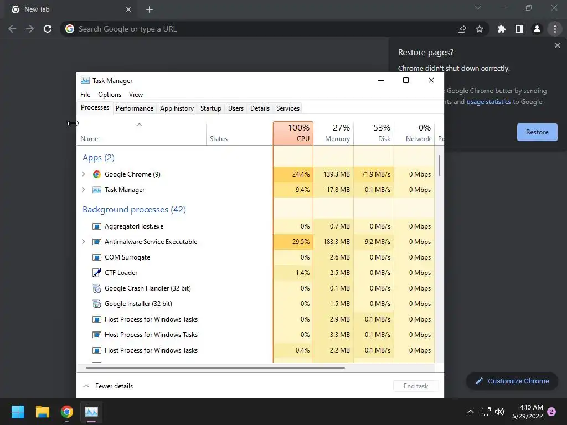Image resolution: width=567 pixels, height=425 pixels.
Task: Click Chrome's reload page icon
Action: coord(48,29)
